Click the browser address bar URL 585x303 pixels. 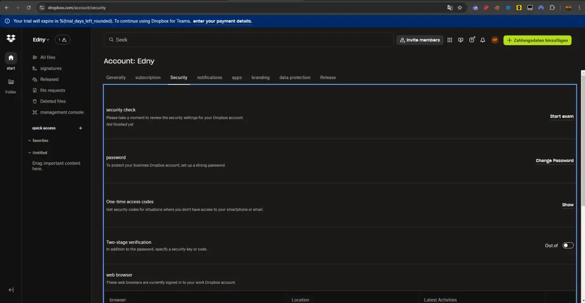coord(77,8)
